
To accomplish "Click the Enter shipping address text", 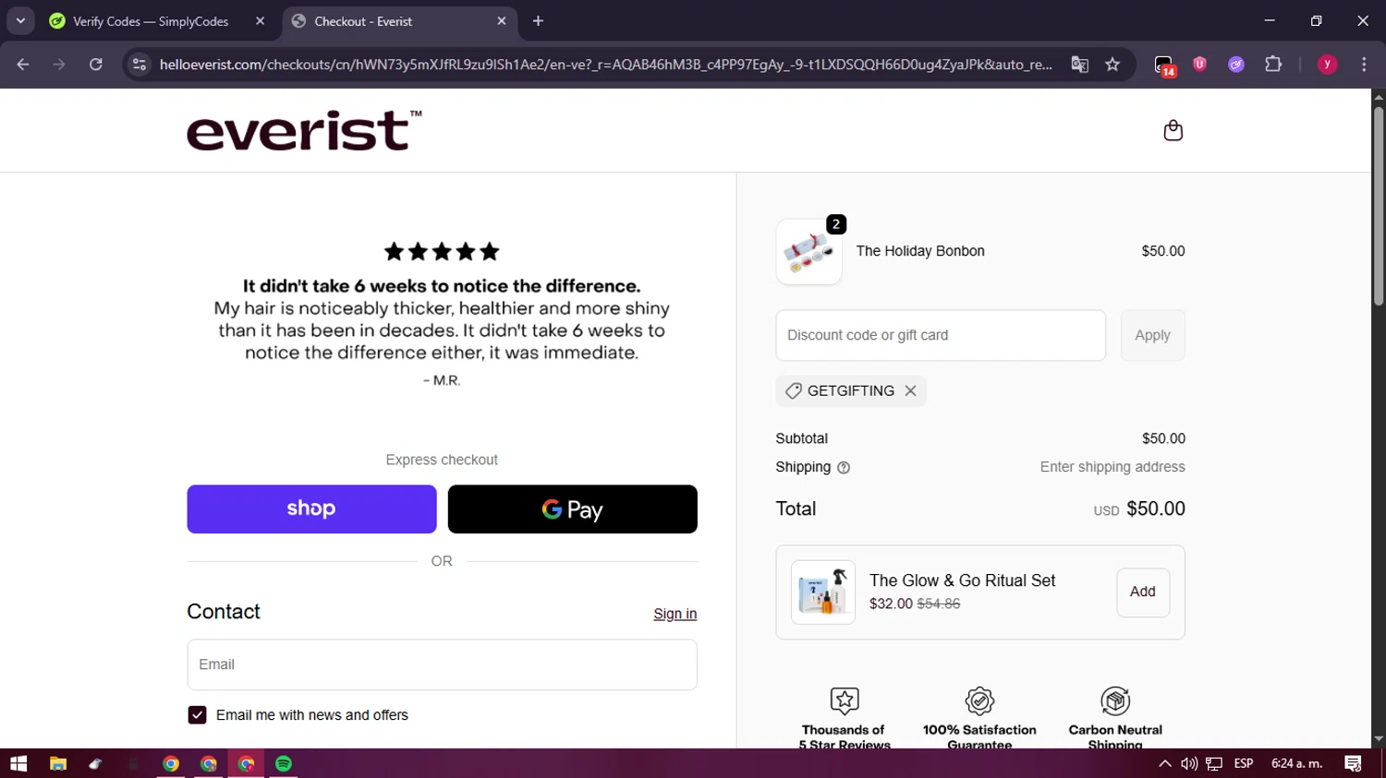I will [x=1112, y=467].
